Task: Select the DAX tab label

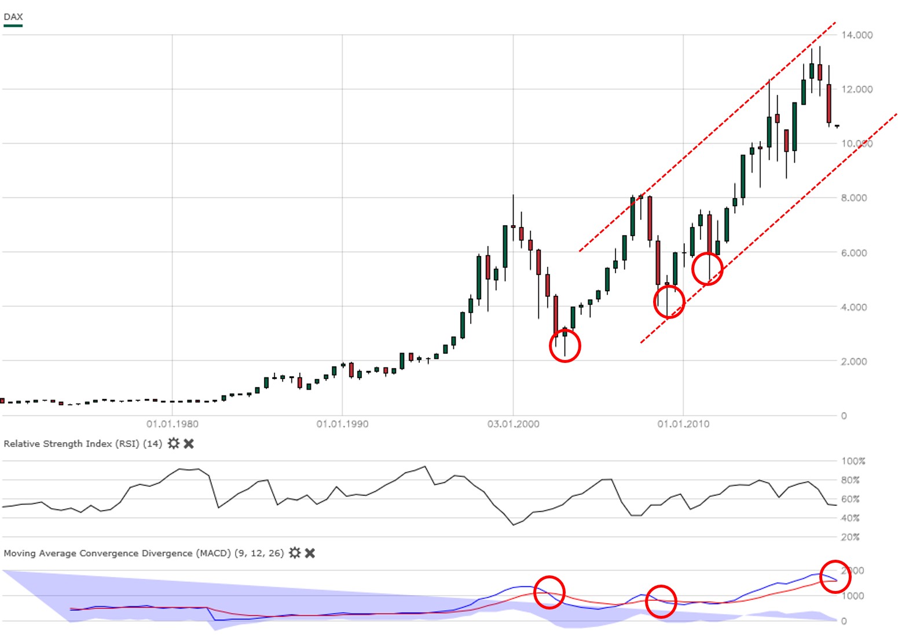Action: (x=13, y=16)
